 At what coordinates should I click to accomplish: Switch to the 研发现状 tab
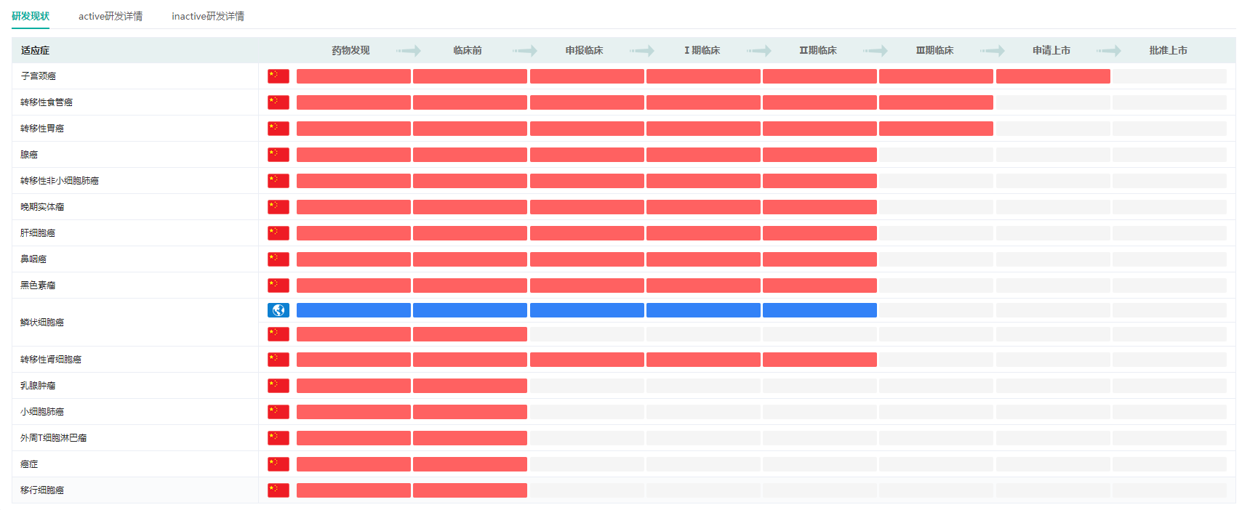pos(31,16)
